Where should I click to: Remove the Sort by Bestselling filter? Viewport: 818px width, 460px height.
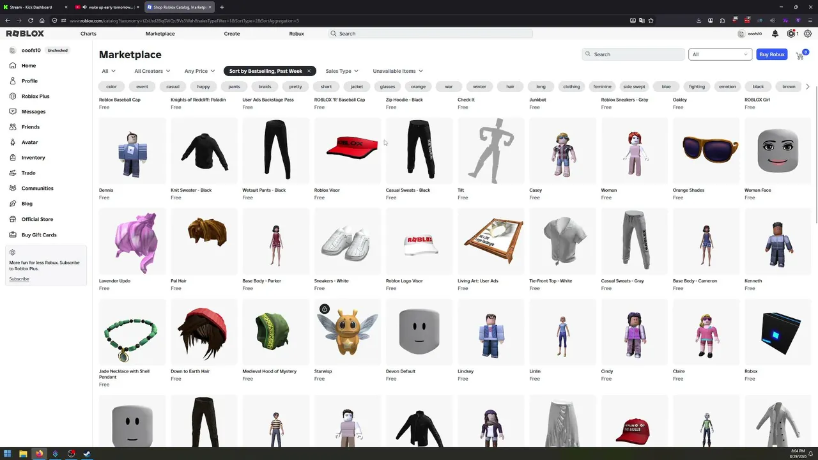[309, 71]
